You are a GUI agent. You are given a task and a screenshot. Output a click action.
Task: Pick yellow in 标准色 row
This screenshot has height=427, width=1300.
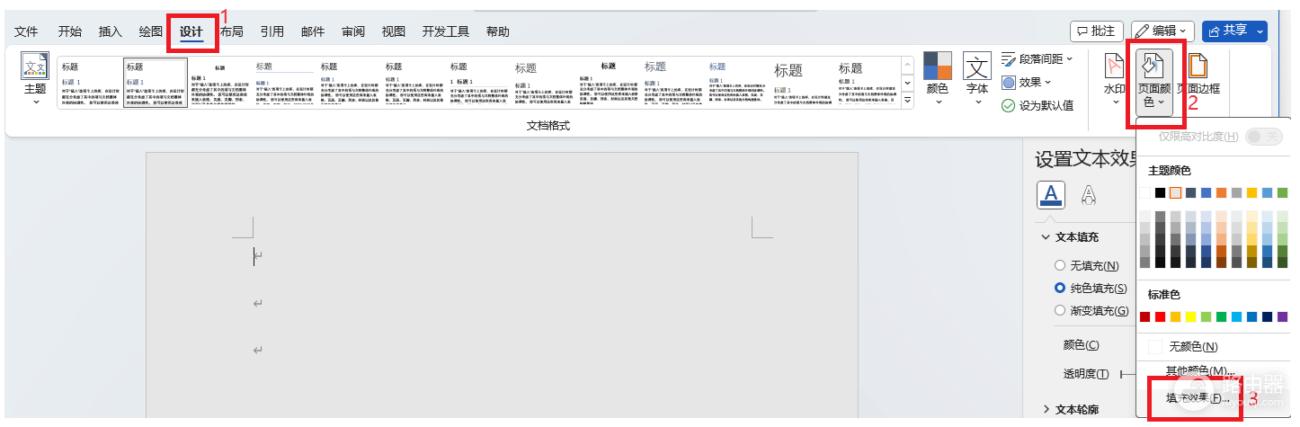1190,316
